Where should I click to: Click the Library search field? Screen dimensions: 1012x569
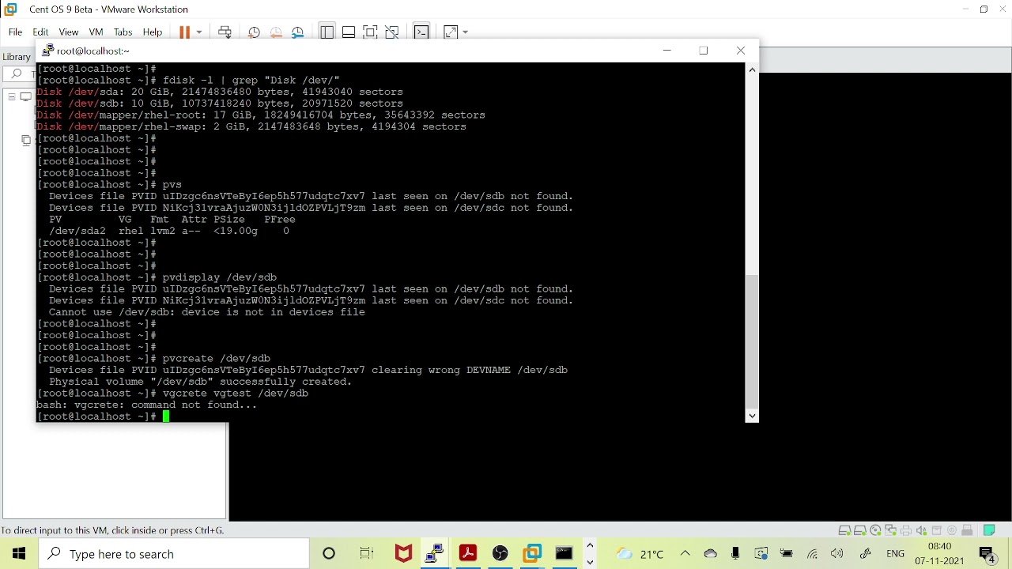click(x=20, y=74)
